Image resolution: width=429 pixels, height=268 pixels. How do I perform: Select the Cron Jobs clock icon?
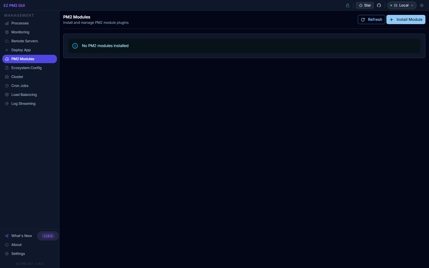pyautogui.click(x=7, y=86)
